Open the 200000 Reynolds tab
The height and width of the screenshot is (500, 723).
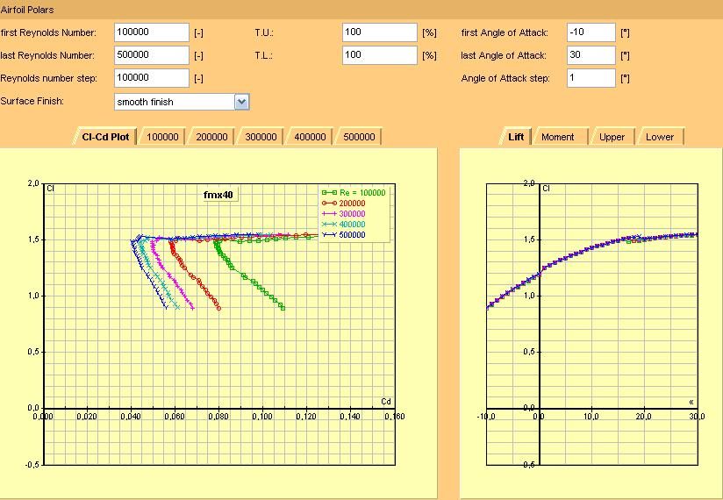point(211,137)
